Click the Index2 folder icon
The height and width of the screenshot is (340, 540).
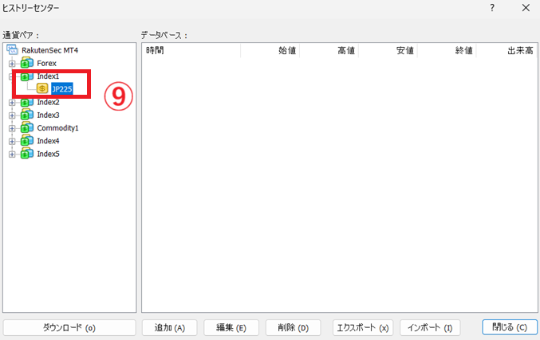coord(27,102)
